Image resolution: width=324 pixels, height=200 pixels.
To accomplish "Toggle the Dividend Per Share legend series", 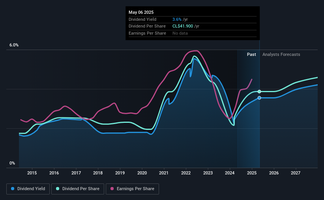I will point(78,189).
